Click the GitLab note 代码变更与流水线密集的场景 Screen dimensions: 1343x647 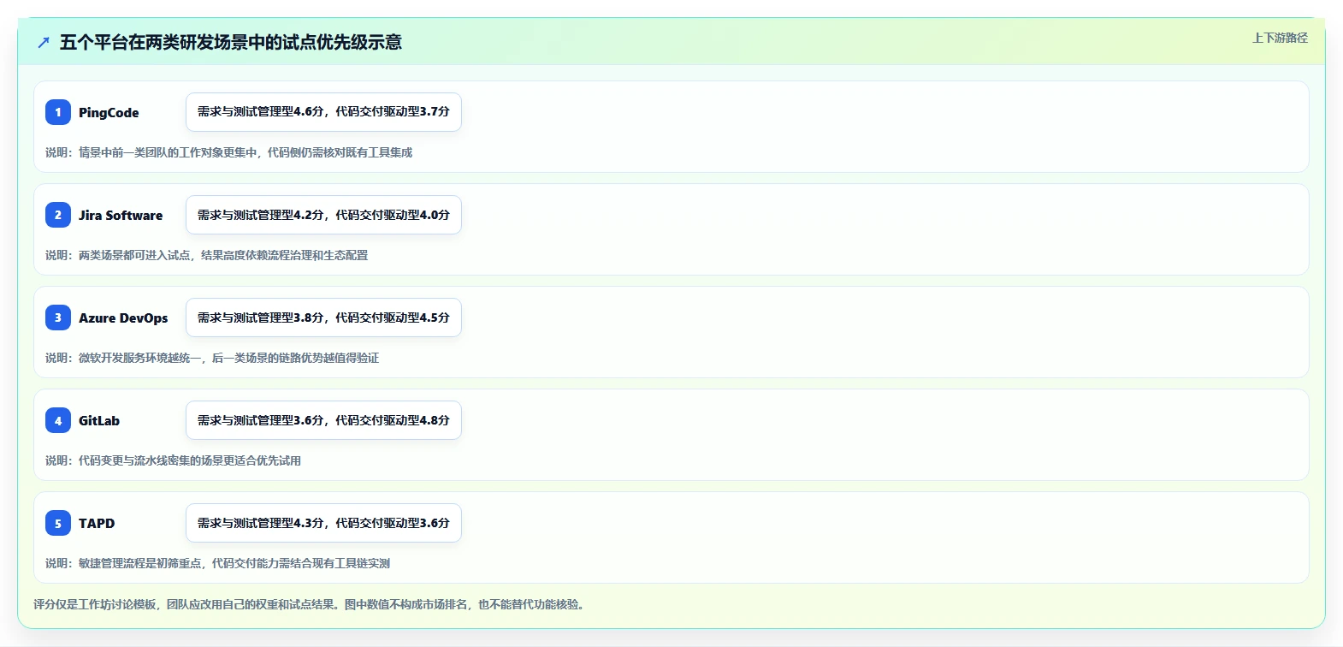click(173, 460)
